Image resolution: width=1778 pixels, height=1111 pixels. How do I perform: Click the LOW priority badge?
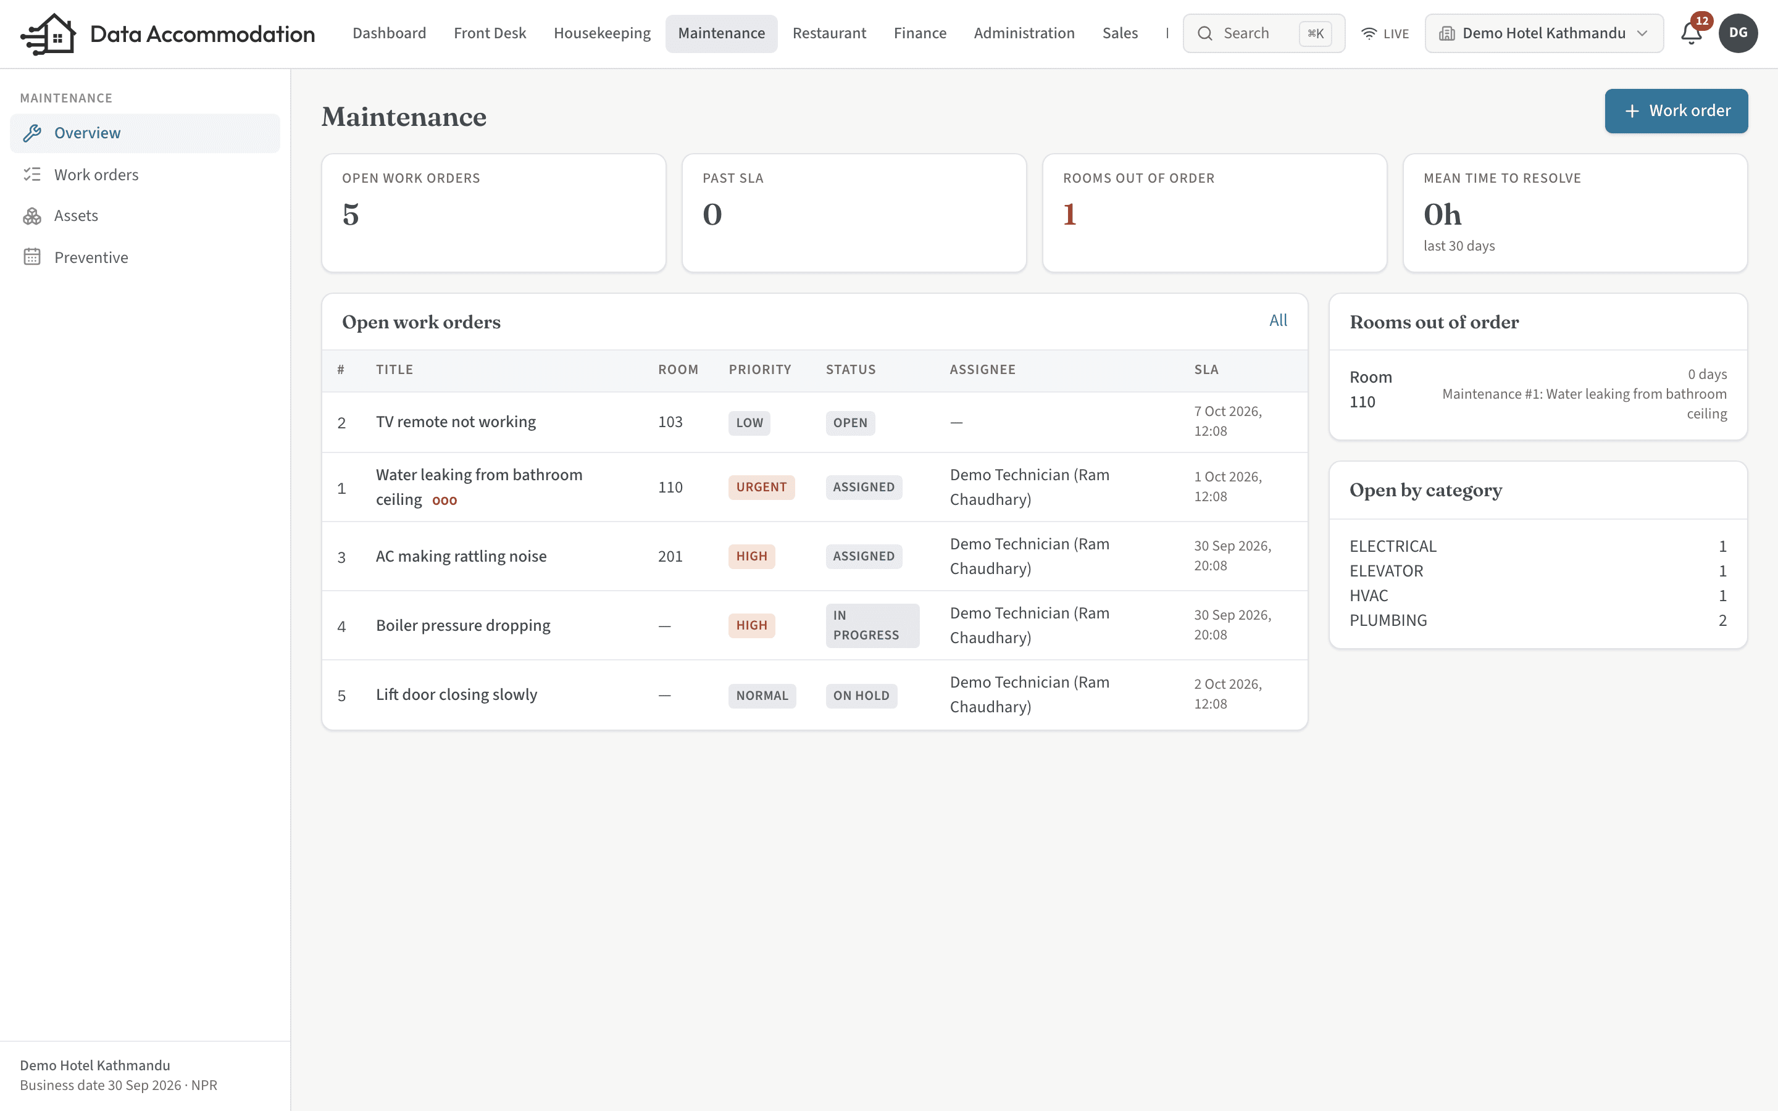pyautogui.click(x=749, y=423)
